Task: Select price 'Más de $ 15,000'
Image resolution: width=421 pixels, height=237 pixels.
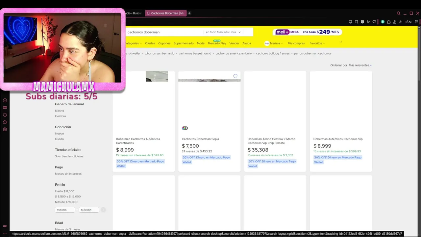Action: point(66,202)
